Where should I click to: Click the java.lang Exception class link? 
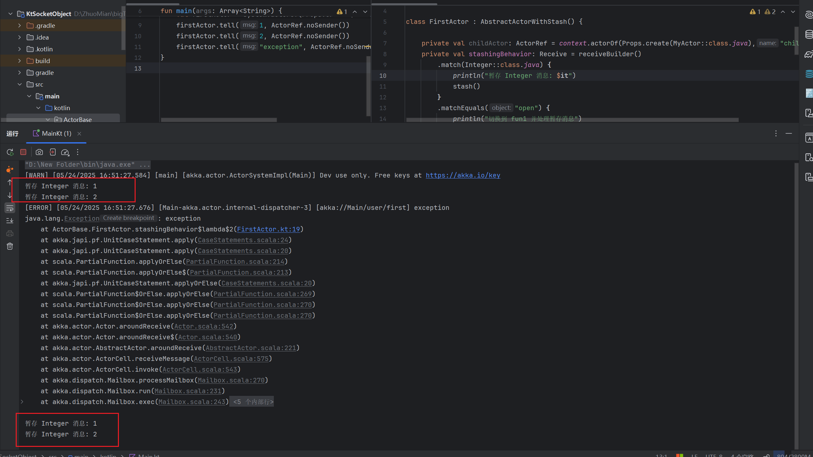(82, 218)
